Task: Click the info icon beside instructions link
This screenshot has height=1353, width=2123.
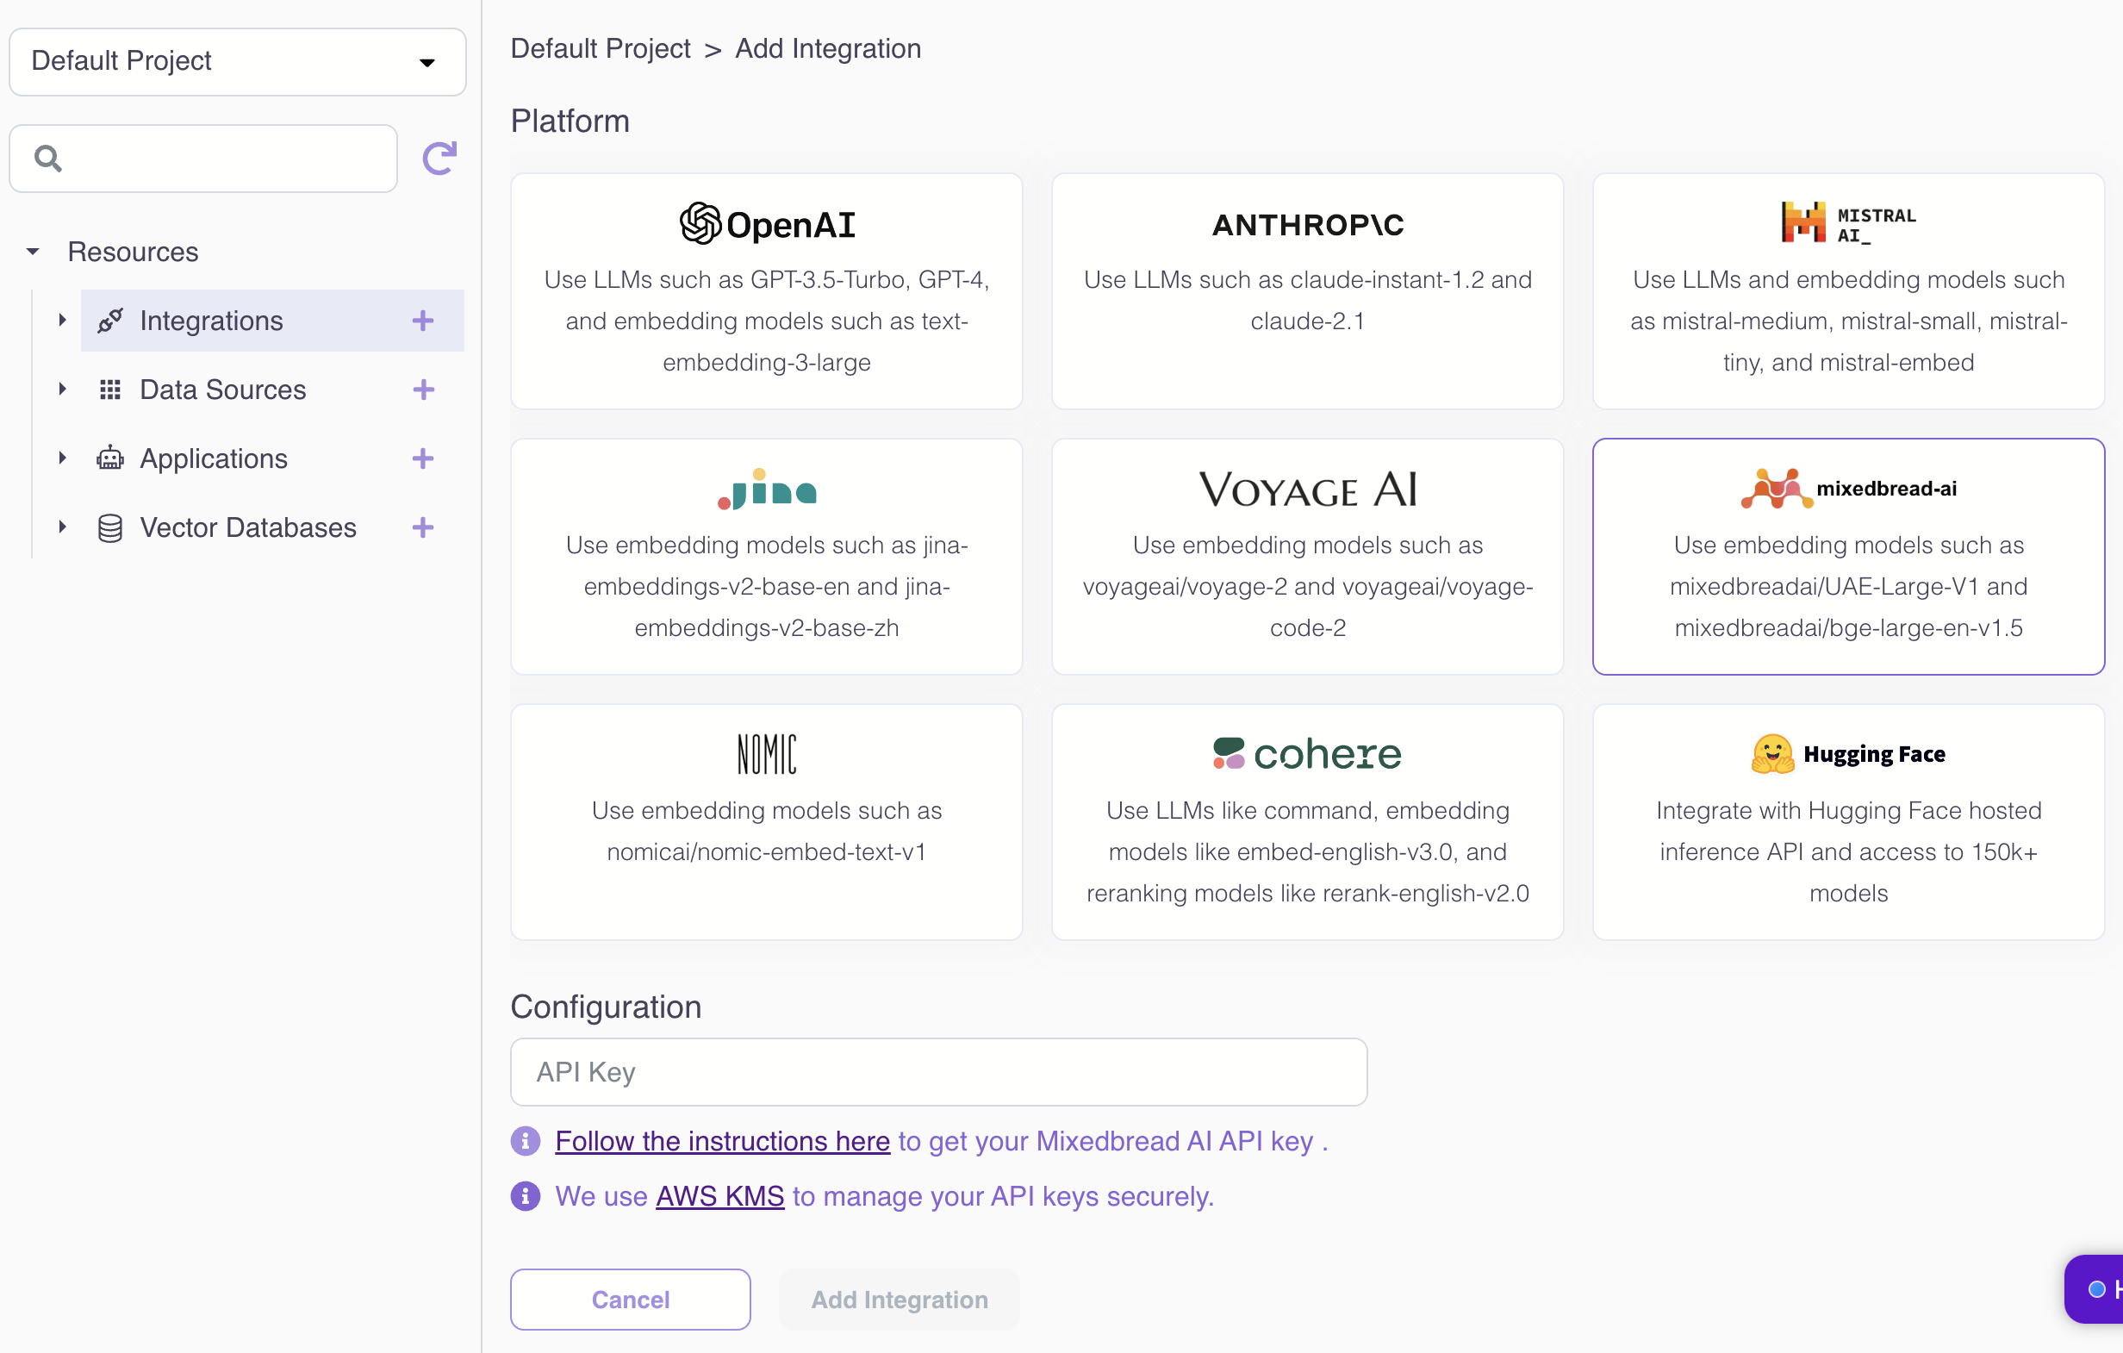Action: tap(526, 1140)
